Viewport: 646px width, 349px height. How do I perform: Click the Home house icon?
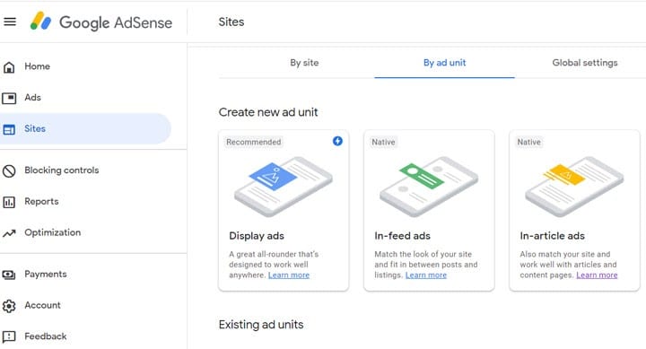coord(9,66)
